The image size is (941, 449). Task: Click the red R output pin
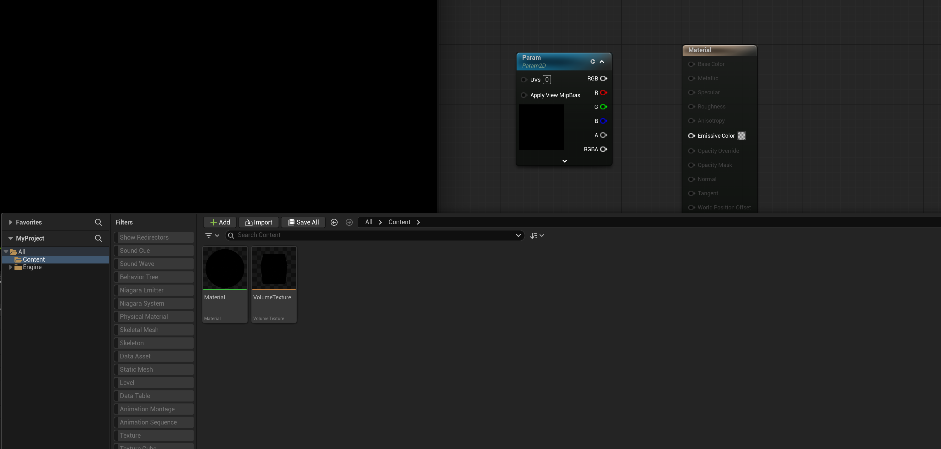[603, 93]
